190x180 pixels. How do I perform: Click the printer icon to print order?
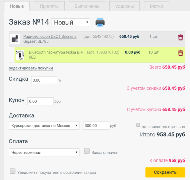100,22
